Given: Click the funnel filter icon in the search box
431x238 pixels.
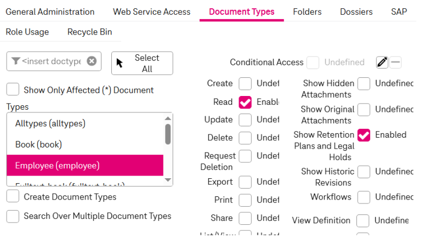Looking at the screenshot, I should (15, 61).
